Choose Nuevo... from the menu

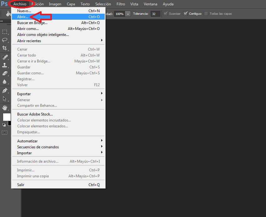58,11
